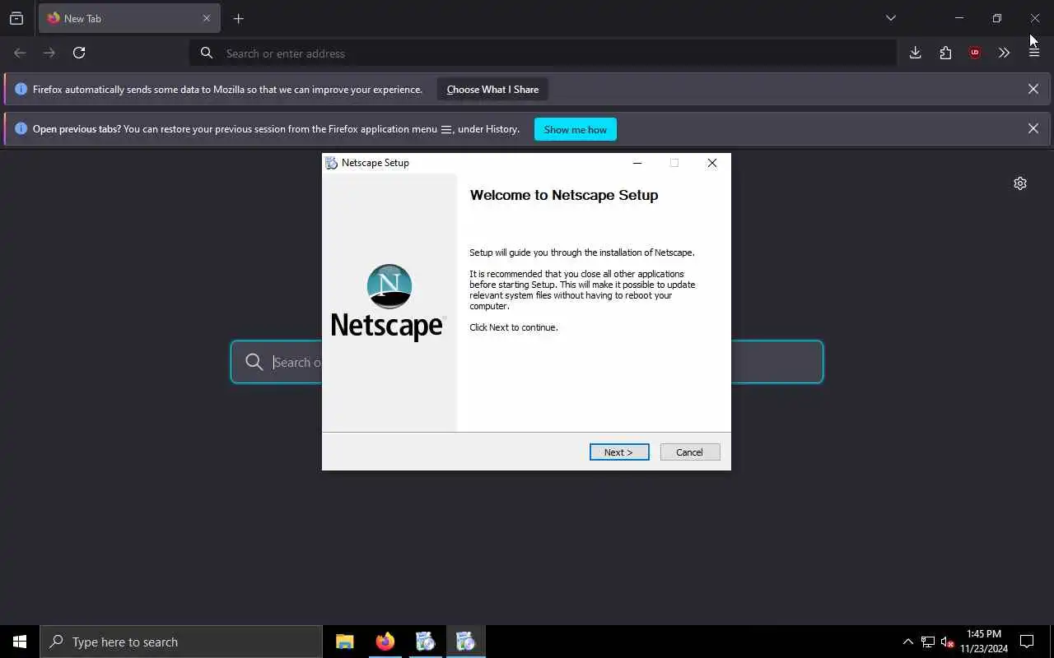The width and height of the screenshot is (1054, 658).
Task: Restore down the Firefox window
Action: coord(997,18)
